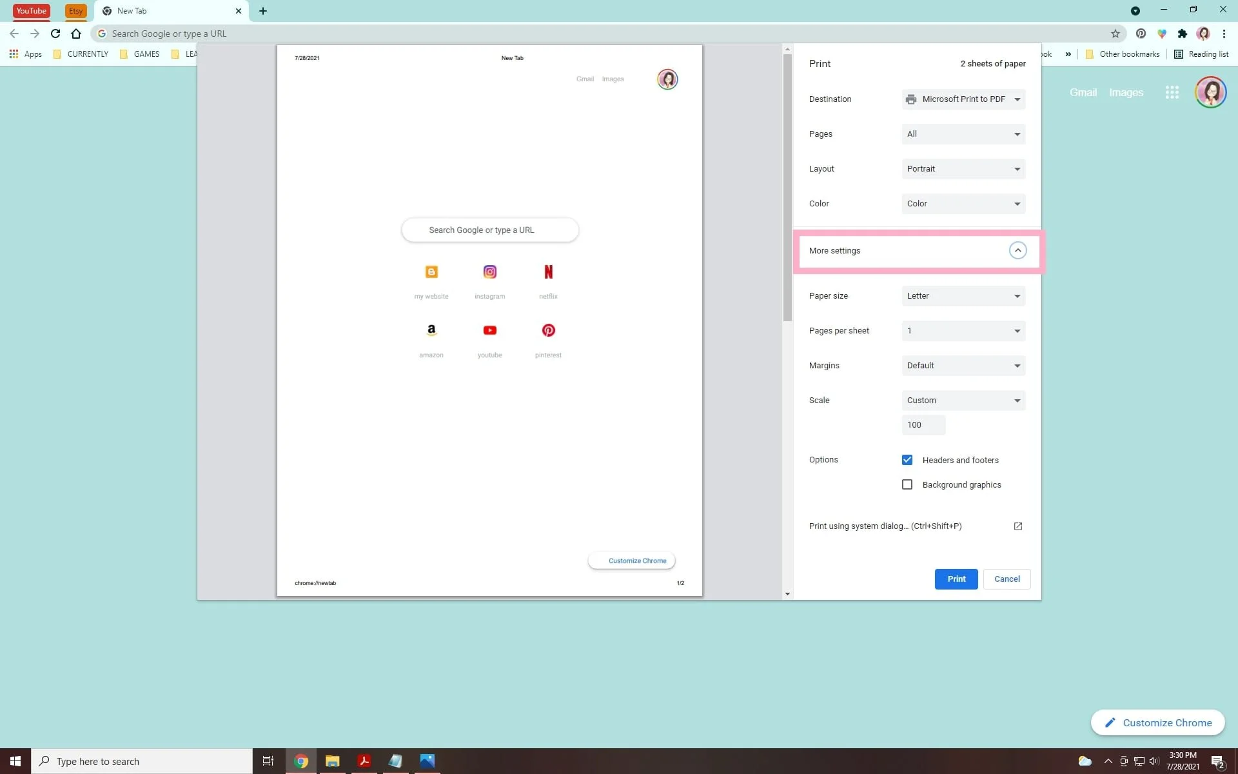Viewport: 1238px width, 774px height.
Task: Select the Instagram shortcut in the preview
Action: tap(490, 272)
